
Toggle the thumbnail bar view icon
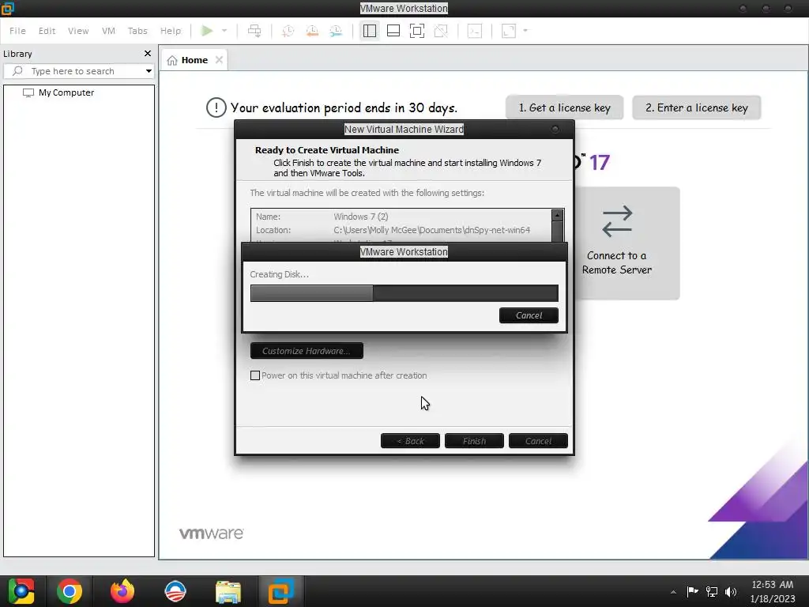tap(393, 31)
